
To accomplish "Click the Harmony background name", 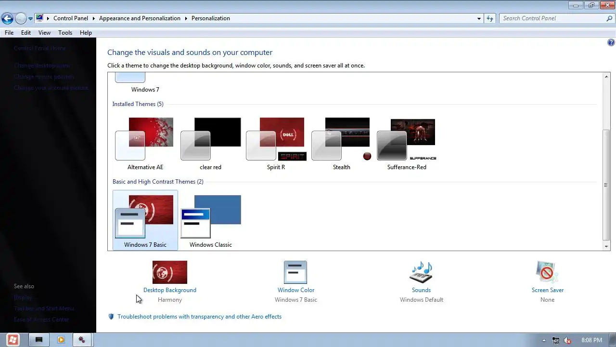I will click(x=169, y=300).
